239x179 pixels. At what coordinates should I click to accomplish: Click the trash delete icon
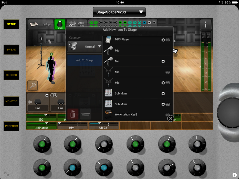pos(73,114)
